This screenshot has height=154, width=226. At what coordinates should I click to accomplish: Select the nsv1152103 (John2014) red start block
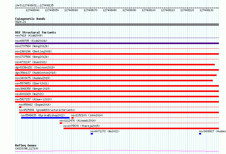click(73, 118)
